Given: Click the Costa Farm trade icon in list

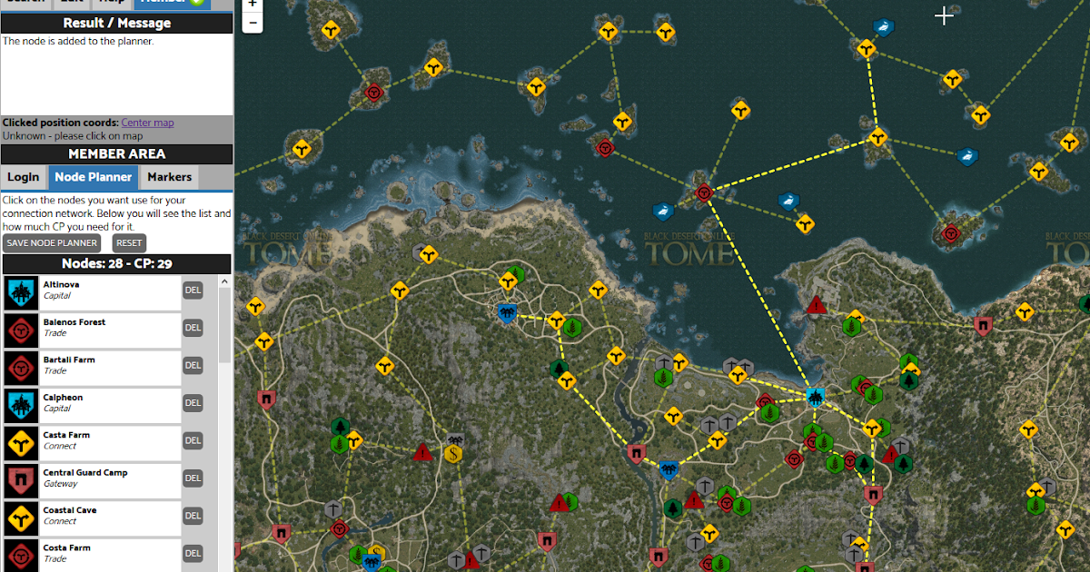Looking at the screenshot, I should pos(21,556).
